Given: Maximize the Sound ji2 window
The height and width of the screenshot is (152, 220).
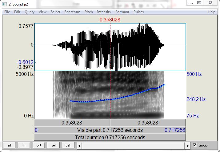Looking at the screenshot, I should (x=199, y=3).
